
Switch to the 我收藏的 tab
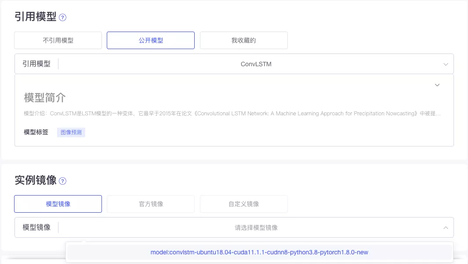pyautogui.click(x=244, y=40)
